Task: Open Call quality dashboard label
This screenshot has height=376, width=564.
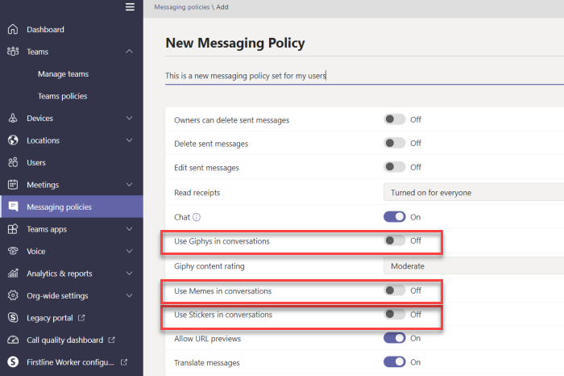Action: pyautogui.click(x=64, y=340)
